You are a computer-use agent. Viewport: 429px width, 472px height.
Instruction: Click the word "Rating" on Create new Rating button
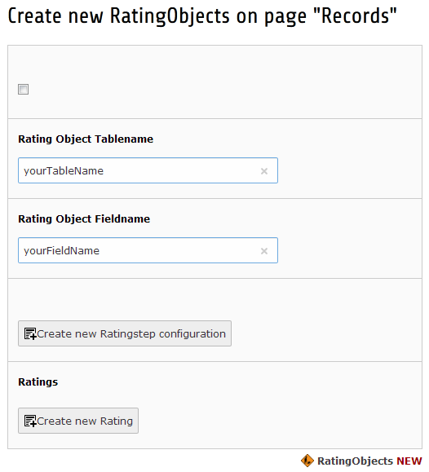coord(117,421)
